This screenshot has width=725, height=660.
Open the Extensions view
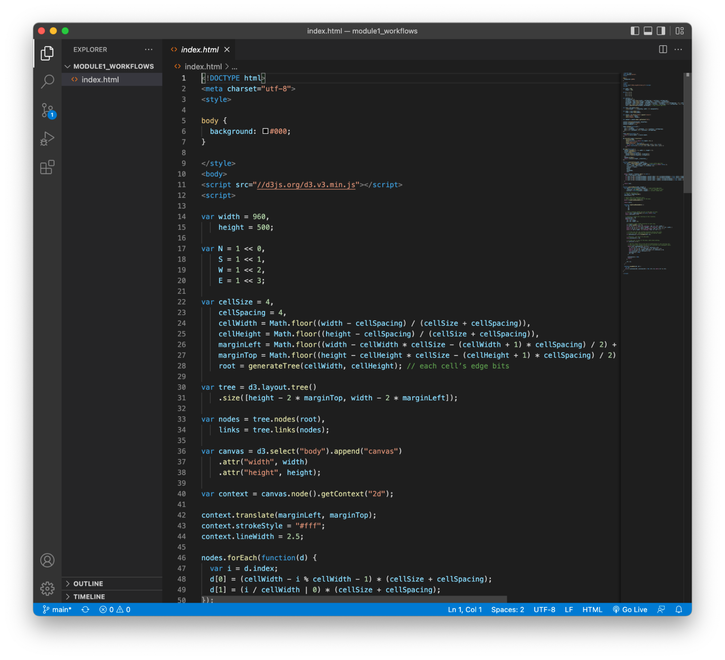pos(47,167)
